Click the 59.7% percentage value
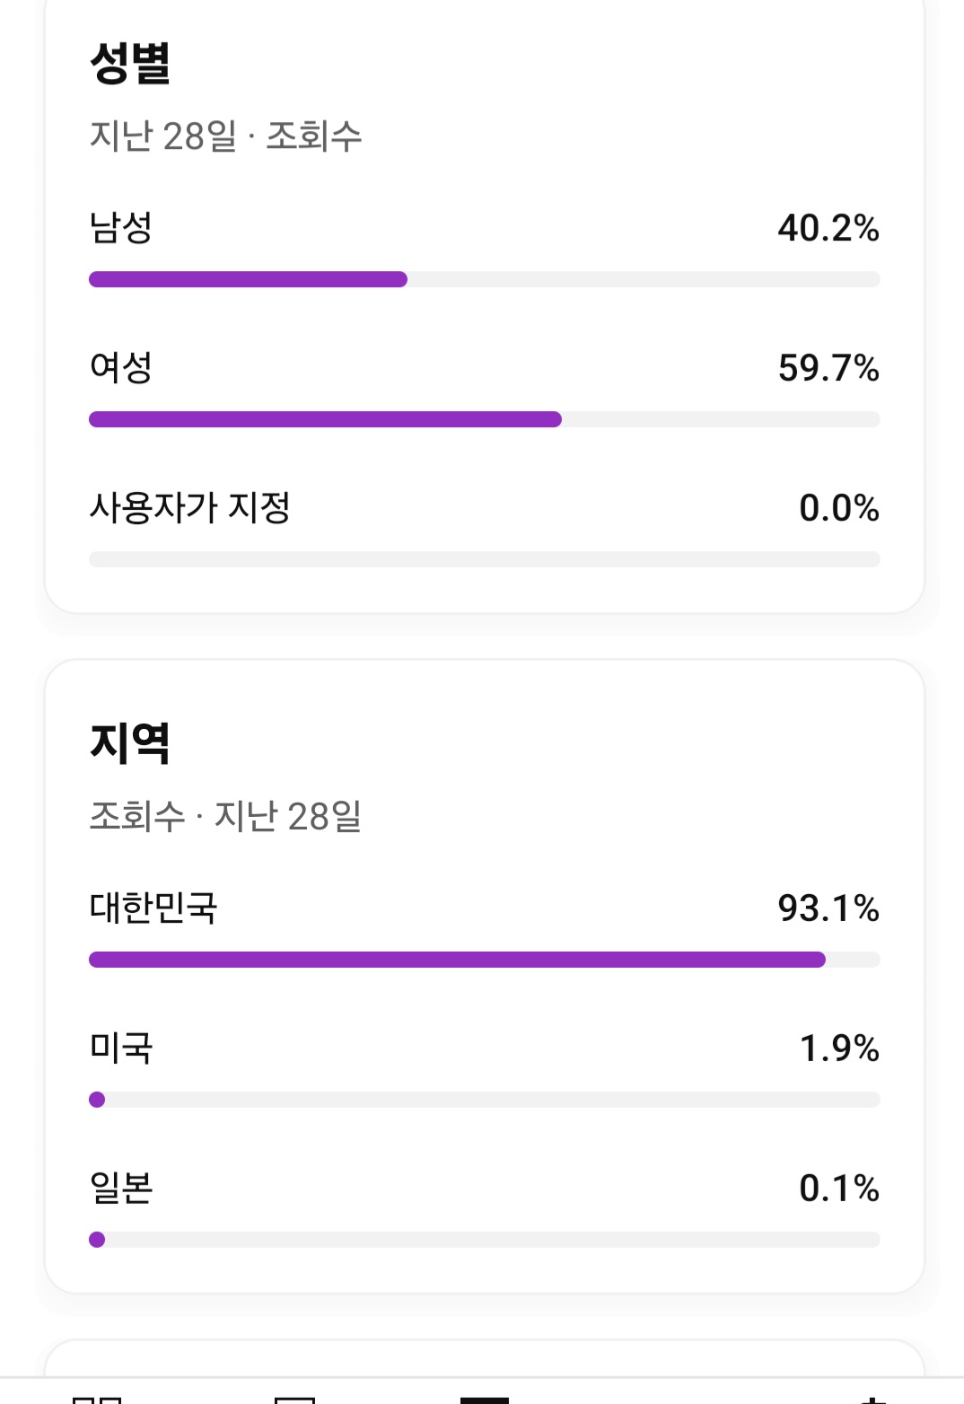Viewport: 964px width, 1404px height. (x=828, y=368)
